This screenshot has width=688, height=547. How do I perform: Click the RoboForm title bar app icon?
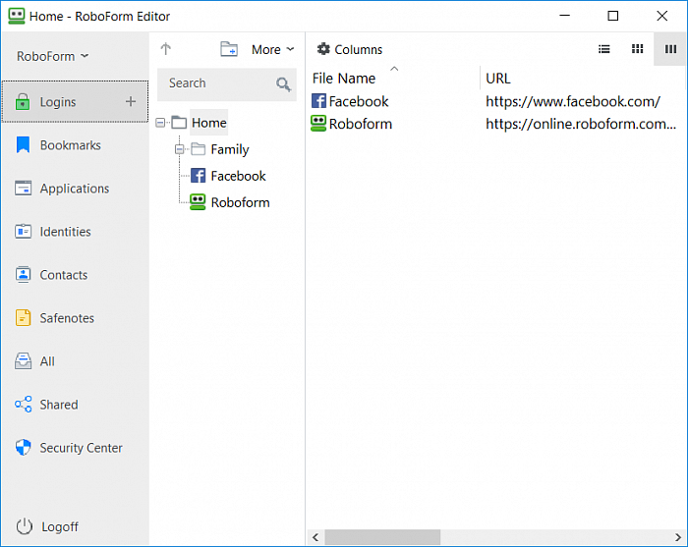[17, 16]
